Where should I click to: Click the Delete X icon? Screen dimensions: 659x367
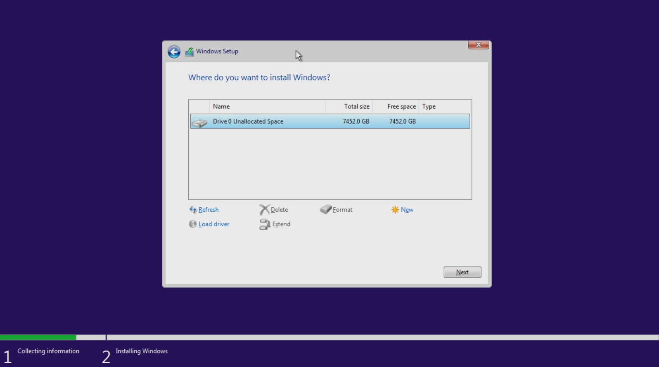(x=264, y=210)
